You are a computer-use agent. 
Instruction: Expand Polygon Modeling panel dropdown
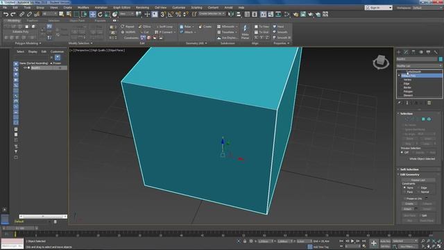(x=28, y=43)
